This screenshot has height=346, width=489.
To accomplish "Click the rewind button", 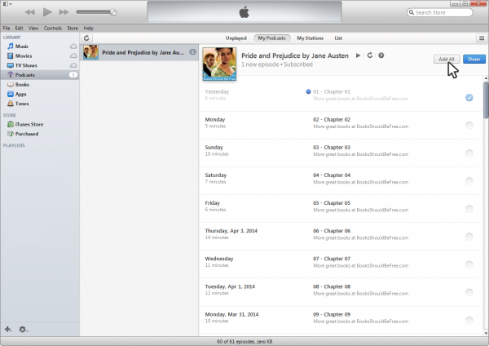I will click(30, 12).
